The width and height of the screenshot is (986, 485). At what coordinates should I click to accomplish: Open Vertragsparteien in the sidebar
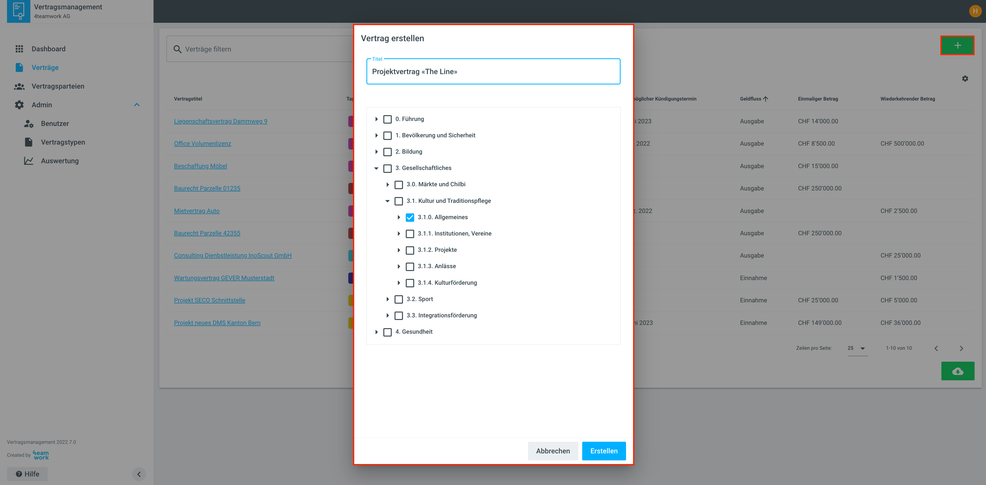click(58, 86)
